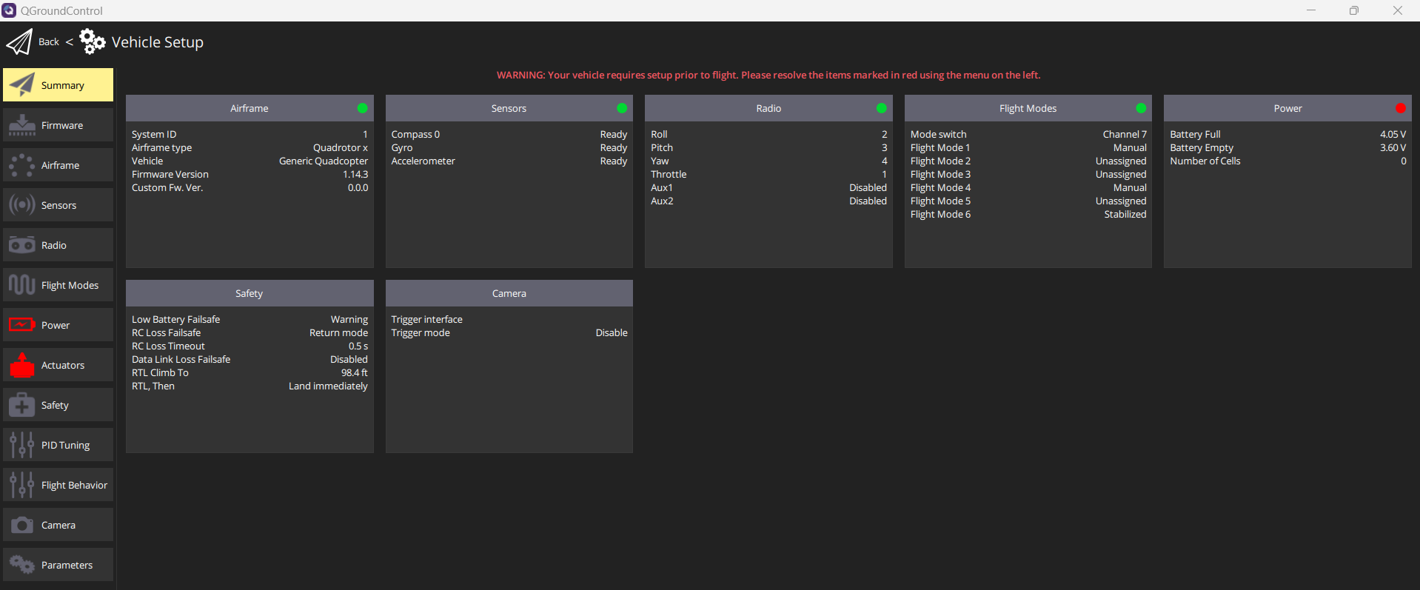This screenshot has width=1420, height=590.
Task: Click the 'Throttle' row in Radio card
Action: [768, 174]
